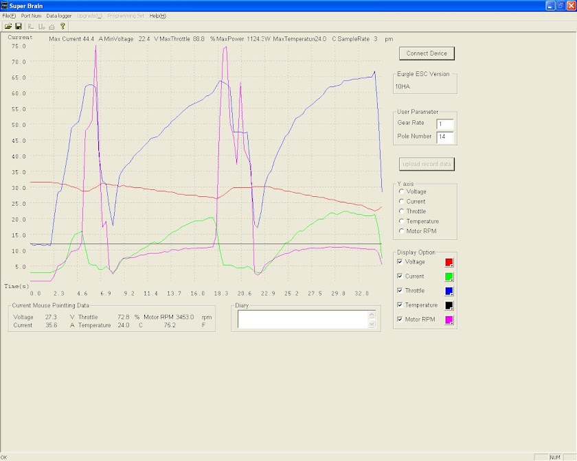The width and height of the screenshot is (577, 461).
Task: Open the black Temperature color swatch
Action: coord(449,305)
